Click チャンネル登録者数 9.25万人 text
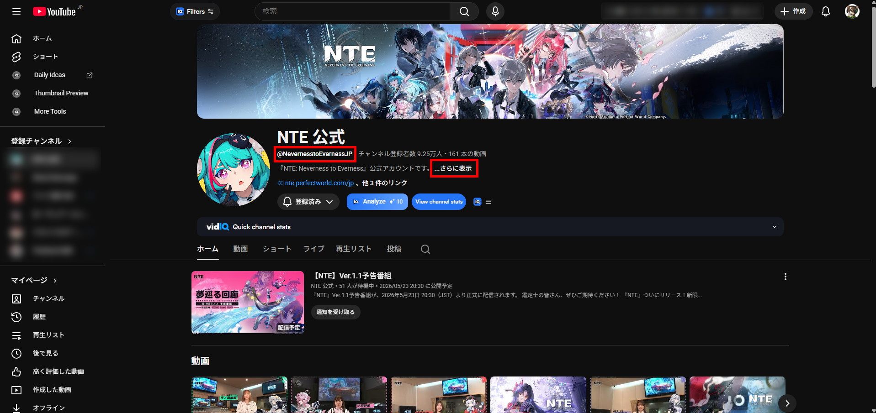 point(400,154)
